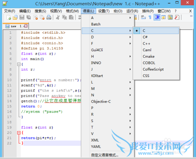Viewport: 196px width, 159px height.
Task: Close the 语言(L) menu
Action: 89,11
